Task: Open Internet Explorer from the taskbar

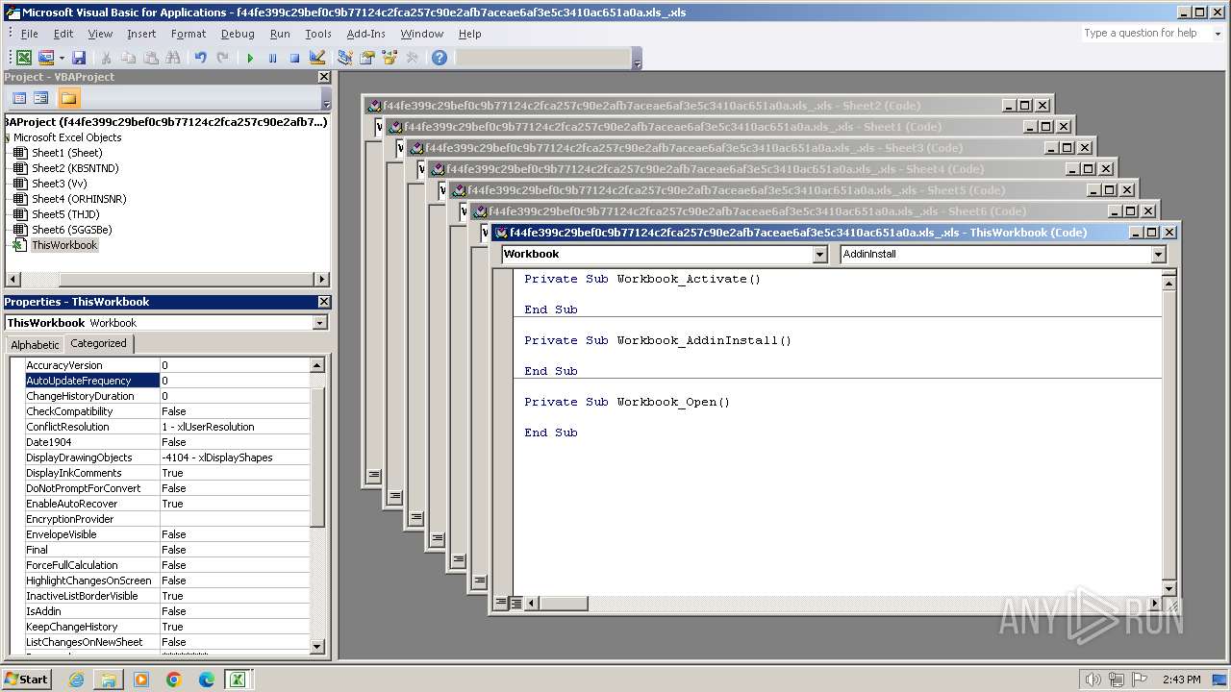Action: pyautogui.click(x=76, y=680)
